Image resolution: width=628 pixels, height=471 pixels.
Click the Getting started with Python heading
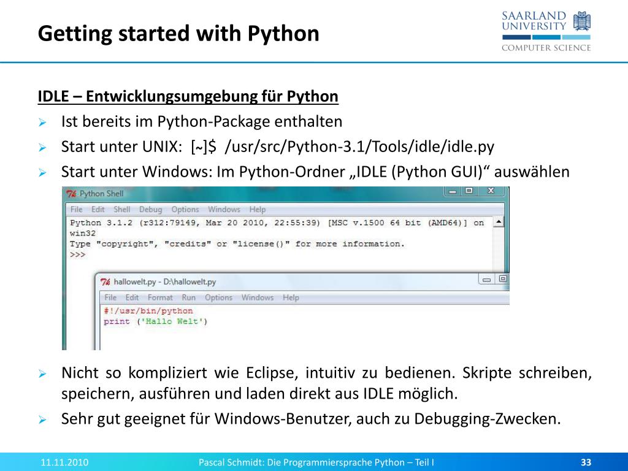(178, 33)
